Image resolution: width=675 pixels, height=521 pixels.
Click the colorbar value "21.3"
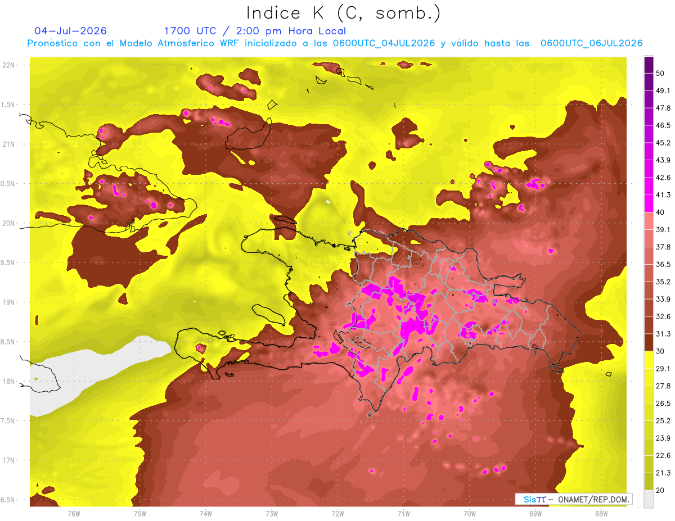tap(663, 473)
